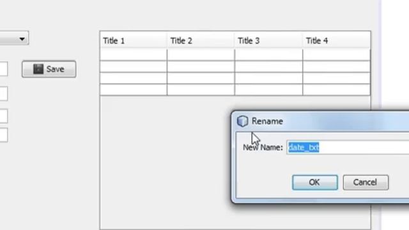The image size is (409, 230).
Task: Click the Rename dialog cube icon
Action: pyautogui.click(x=242, y=121)
